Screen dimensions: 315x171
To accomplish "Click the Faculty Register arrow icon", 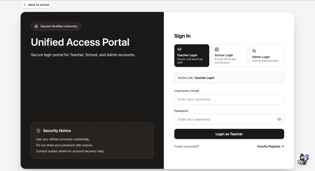I will point(283,146).
